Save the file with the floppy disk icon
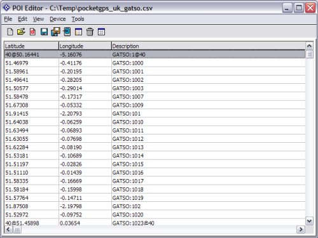318x238 pixels. pyautogui.click(x=44, y=32)
